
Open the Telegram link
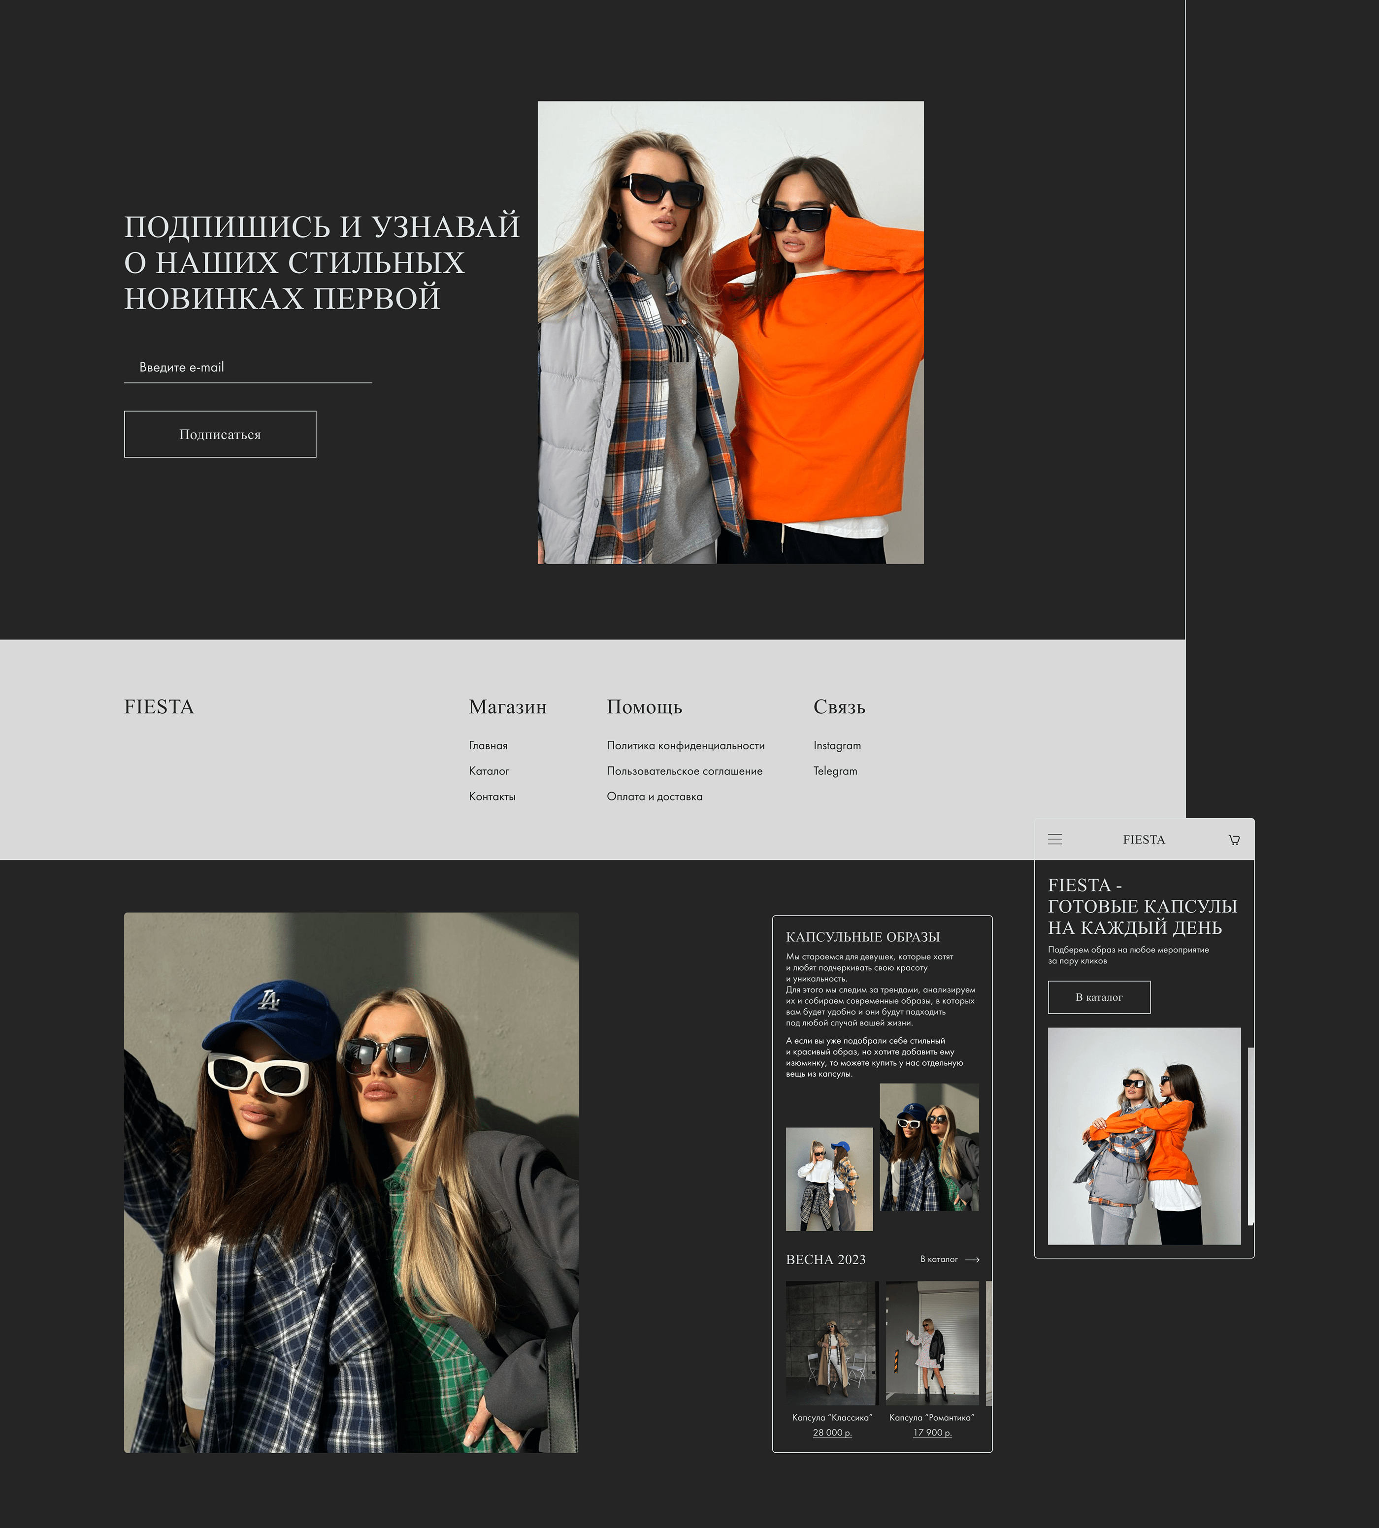[834, 771]
